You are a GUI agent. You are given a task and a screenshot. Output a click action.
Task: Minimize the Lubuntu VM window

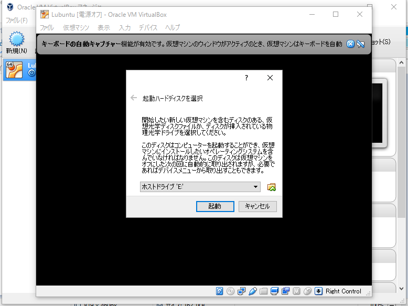[x=312, y=14]
